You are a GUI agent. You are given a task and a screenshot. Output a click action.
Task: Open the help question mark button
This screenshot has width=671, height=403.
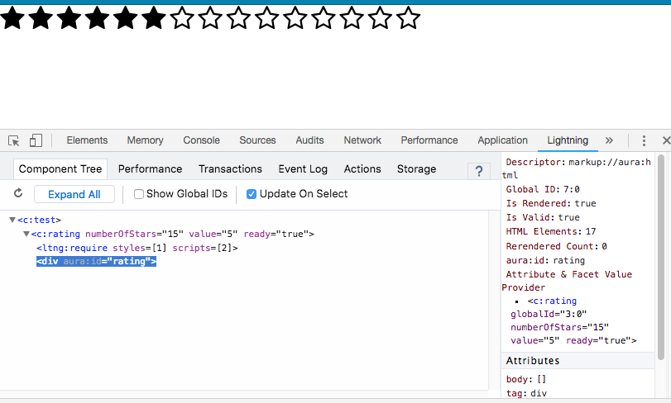tap(479, 171)
